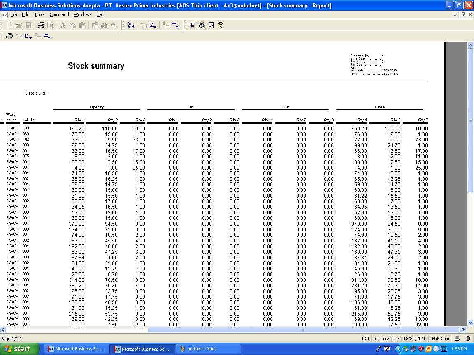Viewport: 474px width, 355px height.
Task: Click the computer icon in status bar
Action: [457, 339]
